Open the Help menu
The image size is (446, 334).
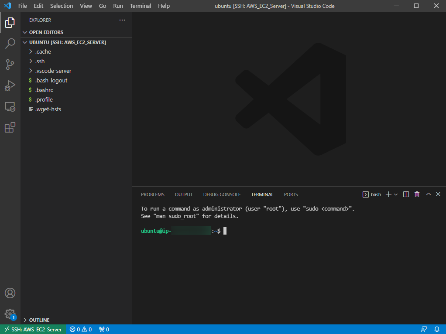tap(164, 6)
